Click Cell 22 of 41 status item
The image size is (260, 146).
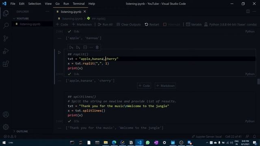[233, 137]
